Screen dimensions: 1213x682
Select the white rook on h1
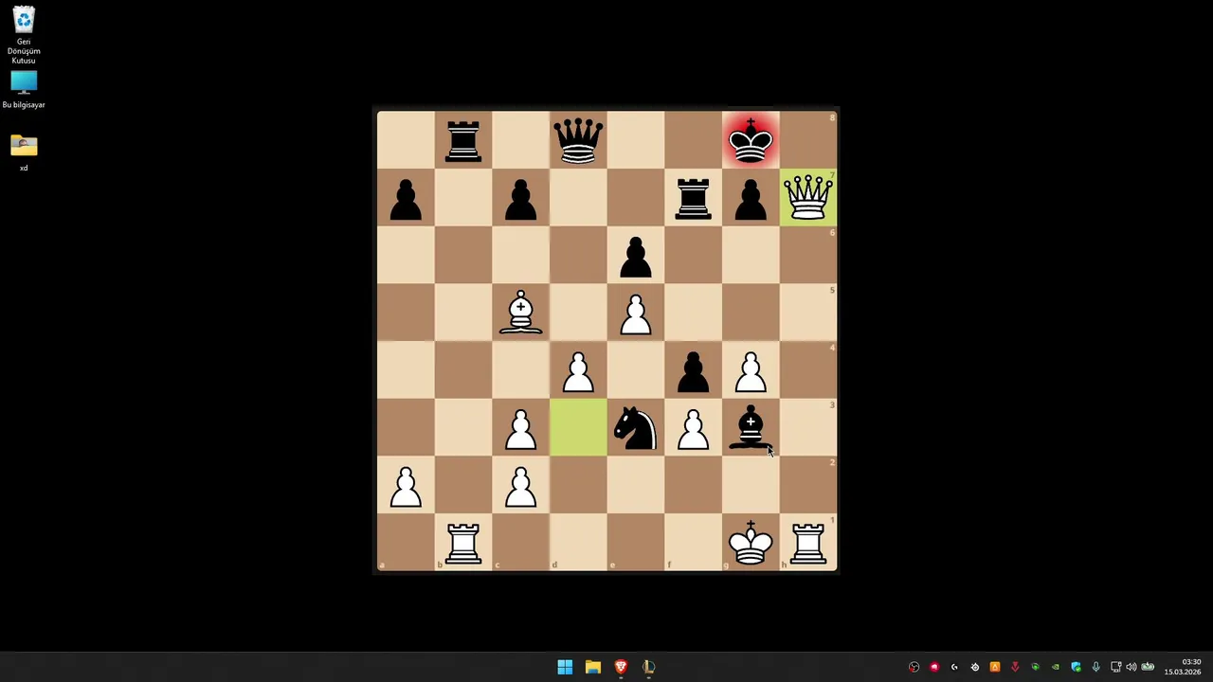click(808, 543)
